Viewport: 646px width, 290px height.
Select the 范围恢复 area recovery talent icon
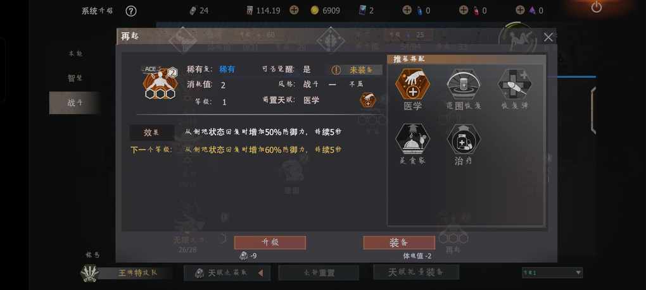(464, 84)
